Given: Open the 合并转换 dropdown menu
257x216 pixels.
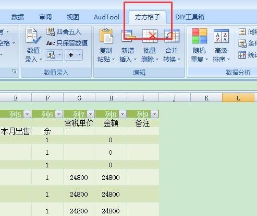Looking at the screenshot, I should pyautogui.click(x=179, y=60).
